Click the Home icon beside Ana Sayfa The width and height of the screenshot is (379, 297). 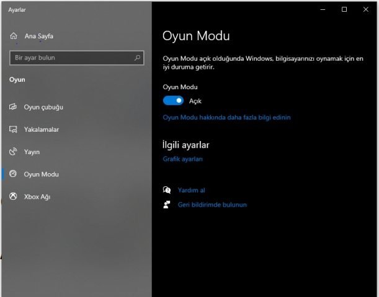[x=14, y=36]
